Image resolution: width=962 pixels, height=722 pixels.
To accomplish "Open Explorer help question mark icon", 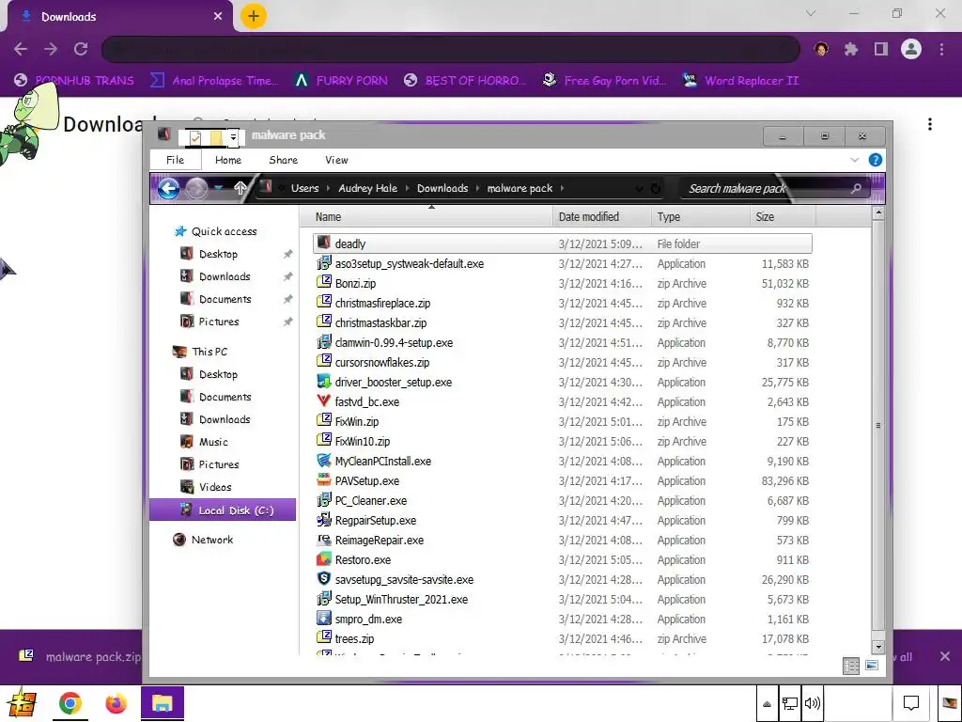I will tap(876, 160).
